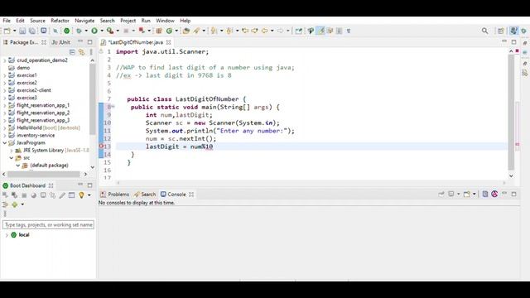Screen dimensions: 530x298
Task: Minimize the Package Explorer view
Action: pyautogui.click(x=80, y=42)
